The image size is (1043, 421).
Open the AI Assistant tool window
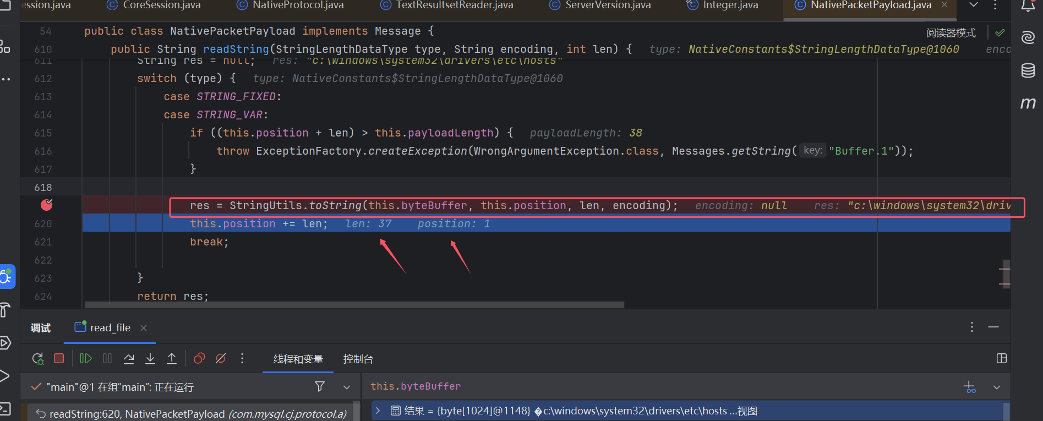1028,37
